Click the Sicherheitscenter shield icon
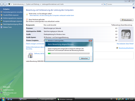135x101 pixels. coord(2,90)
